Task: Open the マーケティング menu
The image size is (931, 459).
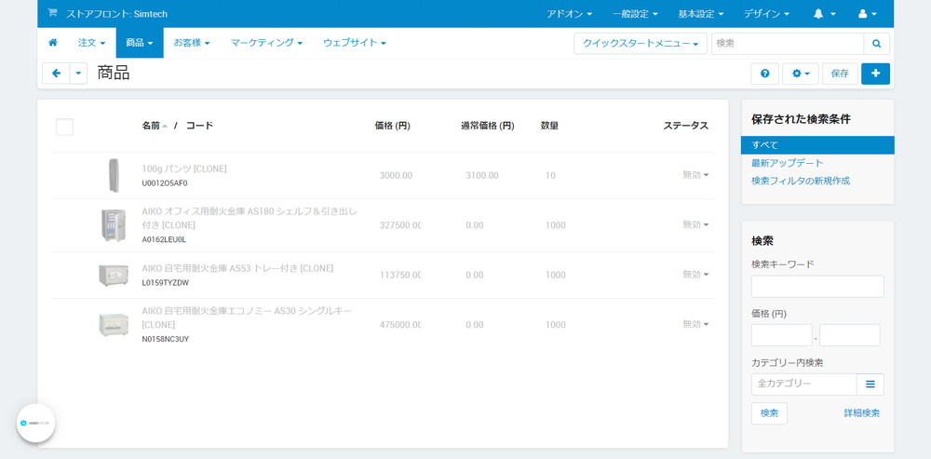Action: coord(266,43)
